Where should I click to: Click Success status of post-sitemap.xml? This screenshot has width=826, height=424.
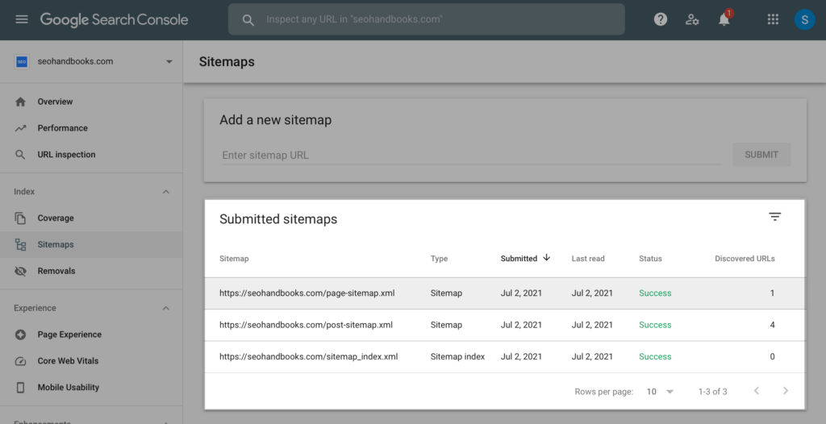pyautogui.click(x=655, y=325)
